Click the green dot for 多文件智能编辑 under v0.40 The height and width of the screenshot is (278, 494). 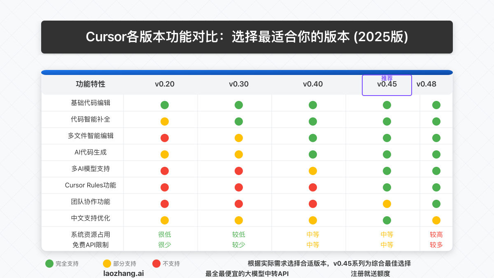313,138
